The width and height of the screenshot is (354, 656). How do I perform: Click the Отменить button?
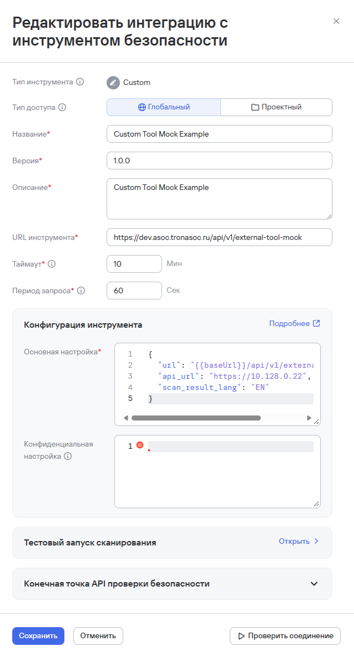pyautogui.click(x=98, y=636)
